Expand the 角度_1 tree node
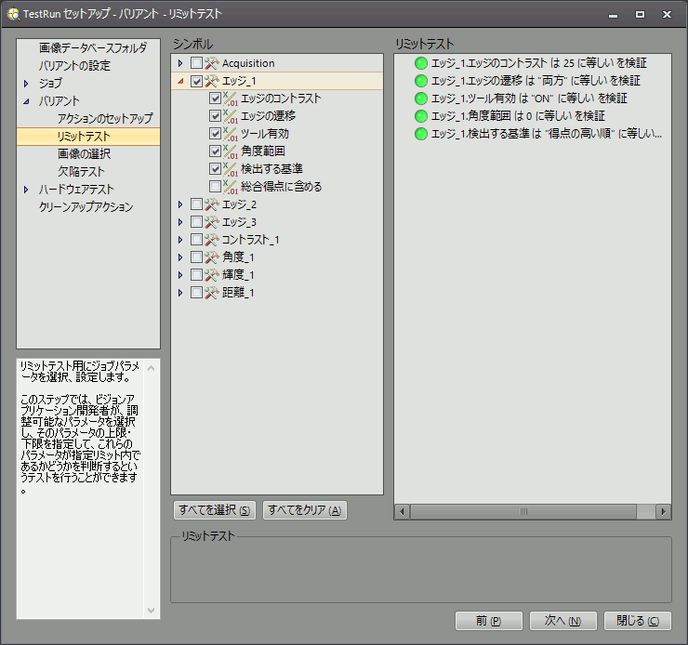The height and width of the screenshot is (645, 688). pyautogui.click(x=181, y=257)
